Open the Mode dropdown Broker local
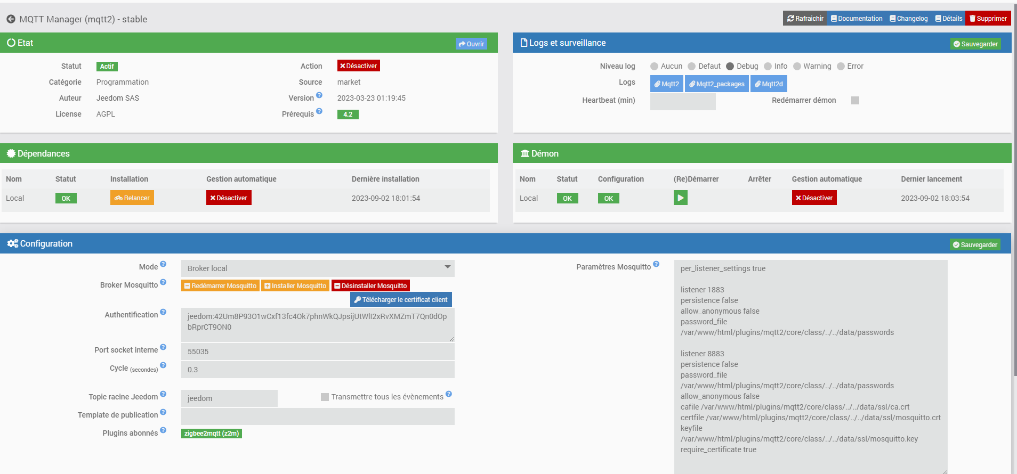Image resolution: width=1017 pixels, height=474 pixels. [x=318, y=268]
